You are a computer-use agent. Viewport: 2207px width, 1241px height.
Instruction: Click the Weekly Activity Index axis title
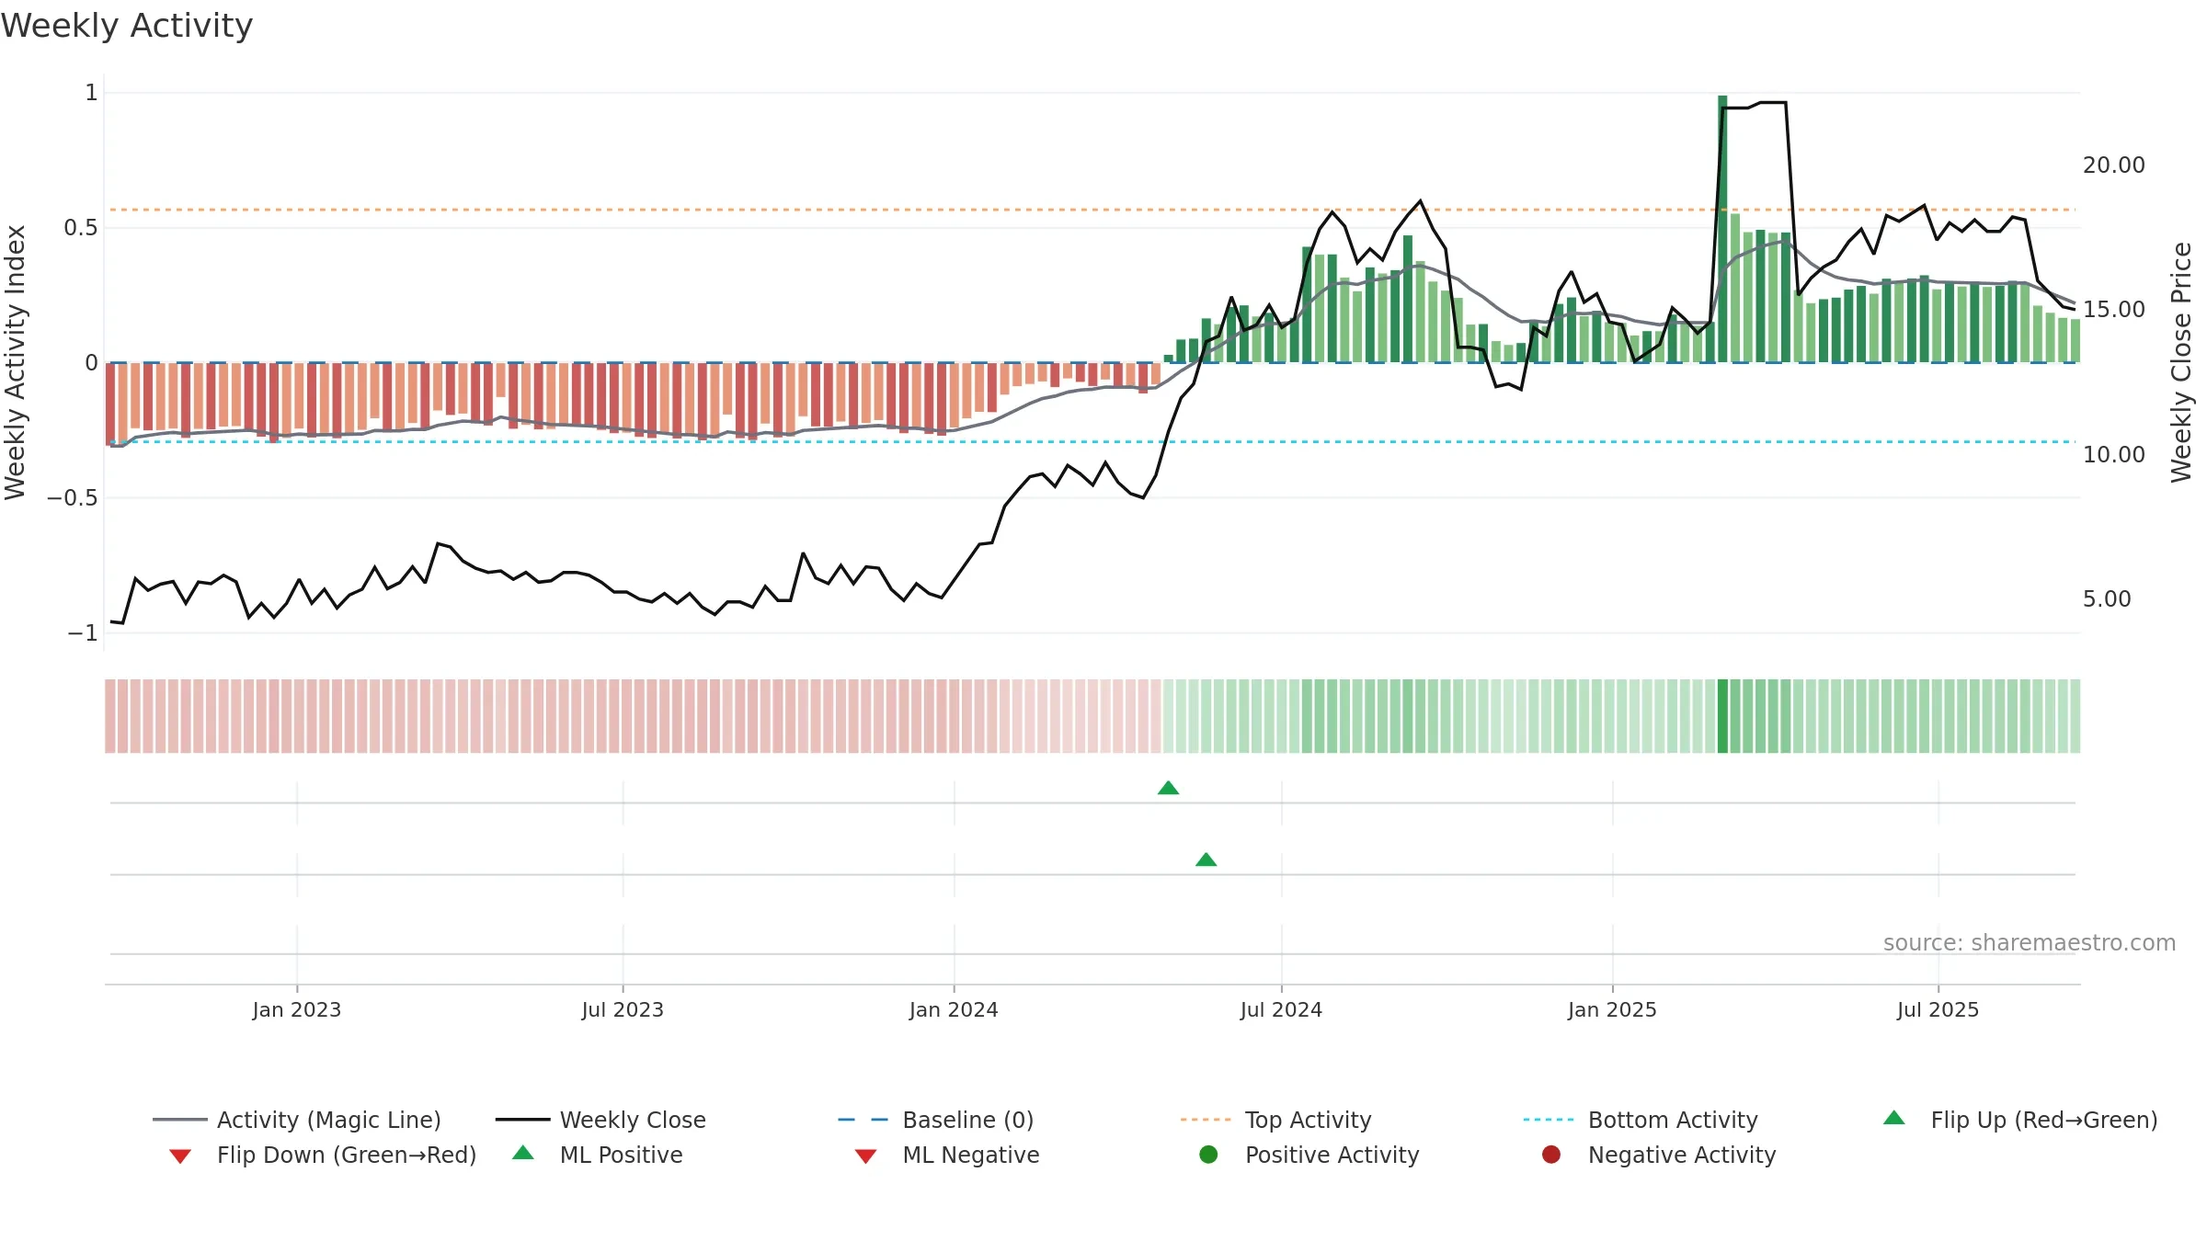(16, 362)
